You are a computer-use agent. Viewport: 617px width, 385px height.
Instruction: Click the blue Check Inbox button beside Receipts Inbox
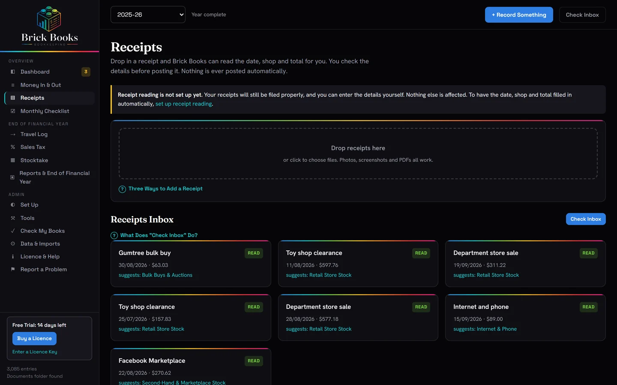point(586,219)
